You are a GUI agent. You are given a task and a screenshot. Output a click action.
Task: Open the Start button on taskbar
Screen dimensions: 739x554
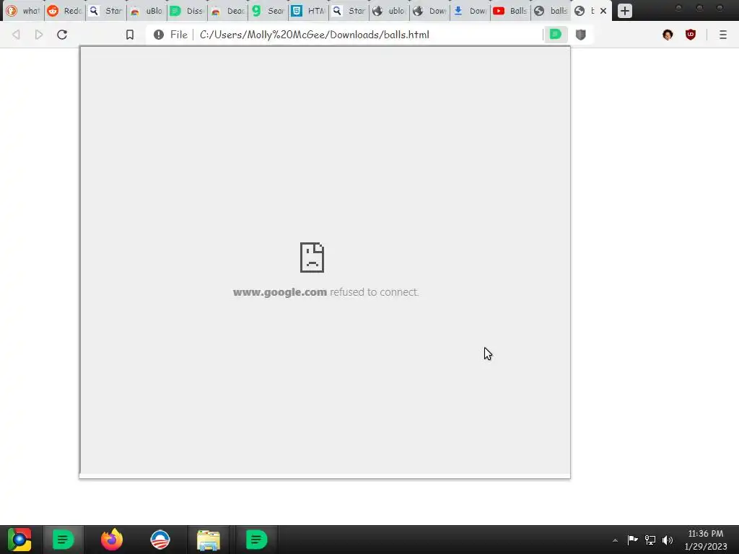coord(19,540)
